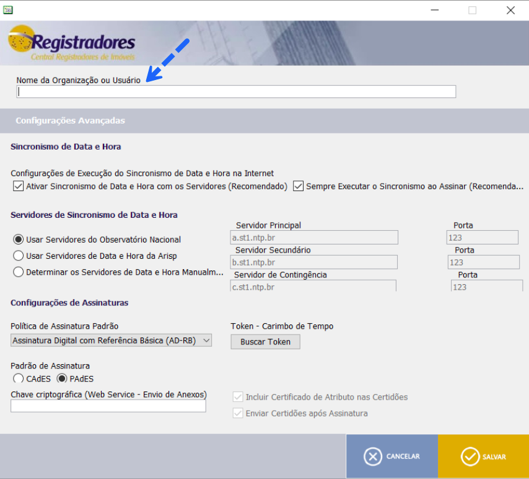Select the CAdES signature standard
Image resolution: width=529 pixels, height=479 pixels.
[x=17, y=378]
